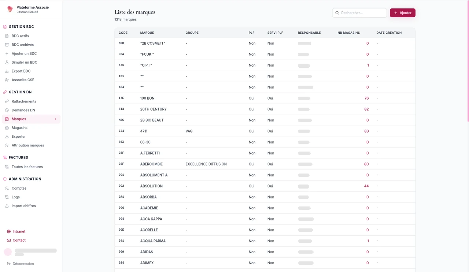469x272 pixels.
Task: Select the ADIDAS brand row
Action: click(265, 252)
